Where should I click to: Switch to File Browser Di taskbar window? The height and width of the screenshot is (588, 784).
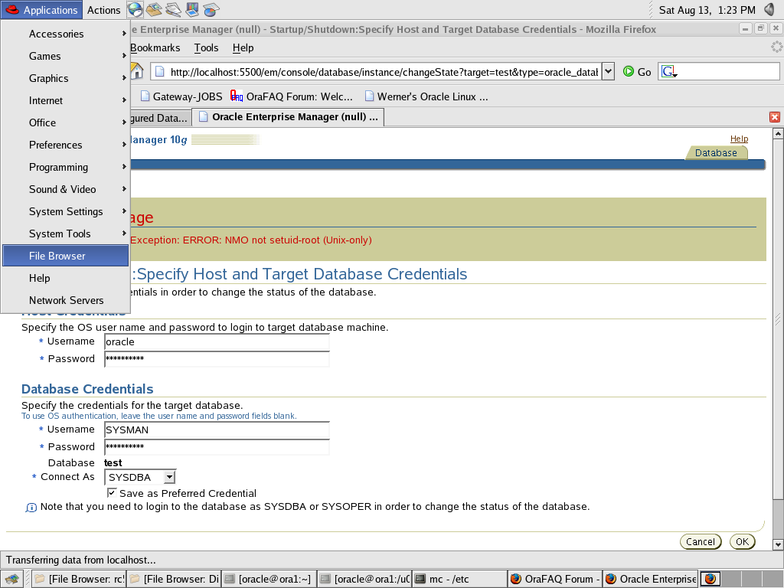[x=174, y=579]
